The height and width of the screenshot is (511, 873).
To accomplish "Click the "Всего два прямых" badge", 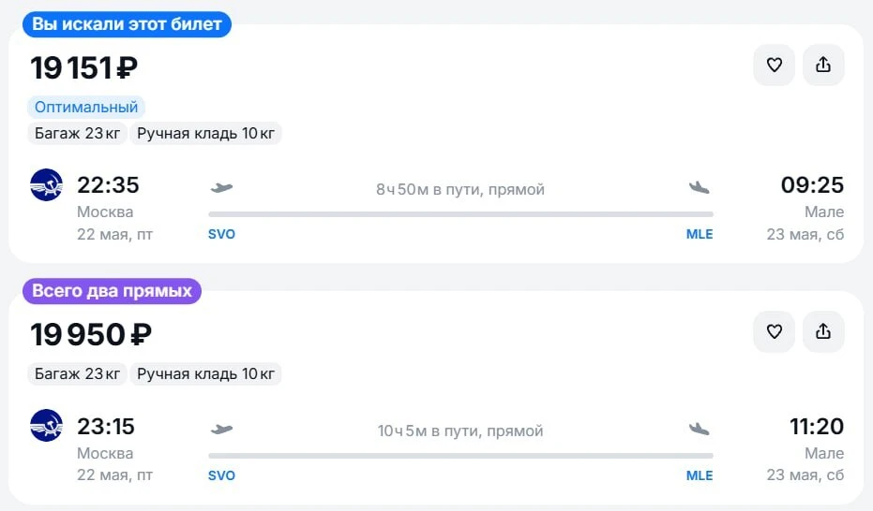I will point(112,291).
